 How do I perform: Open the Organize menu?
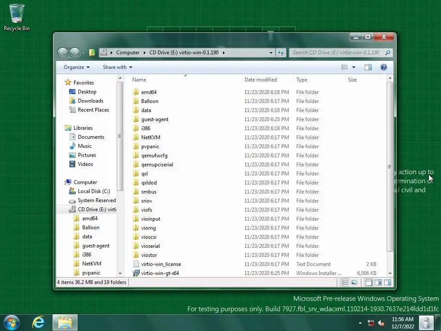tap(77, 67)
